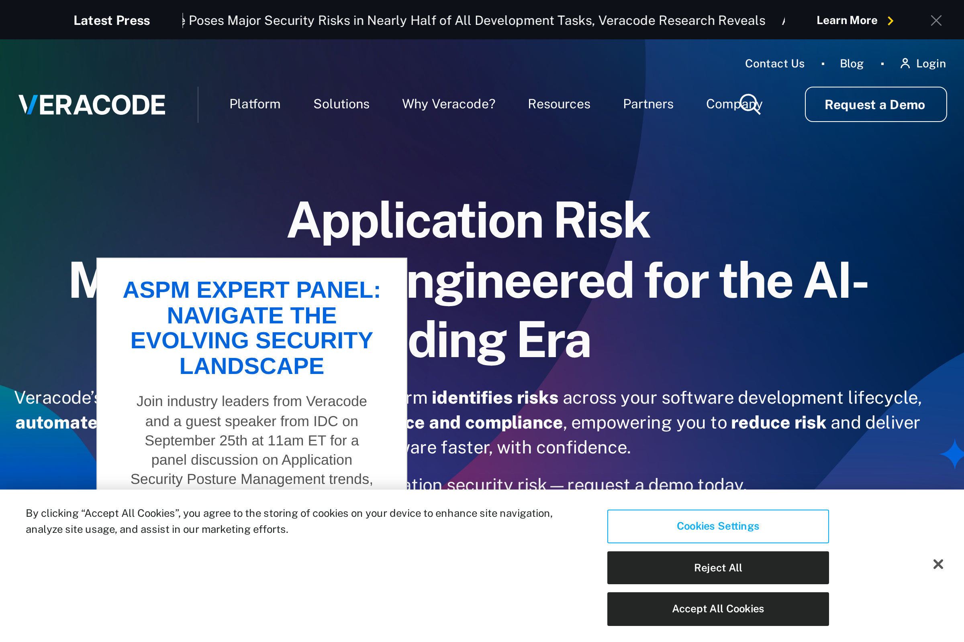Viewport: 964px width, 642px height.
Task: Expand the Resources dropdown
Action: (559, 104)
